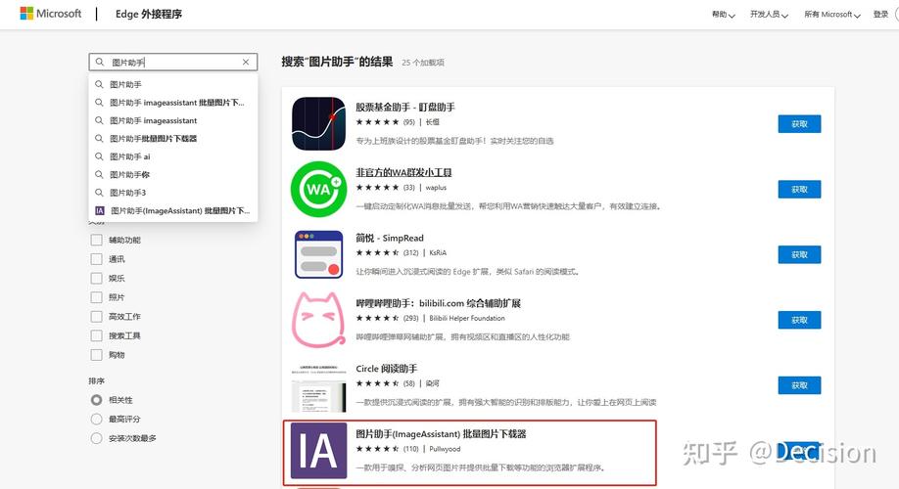
Task: Clear the search box with the X icon
Action: (x=246, y=62)
